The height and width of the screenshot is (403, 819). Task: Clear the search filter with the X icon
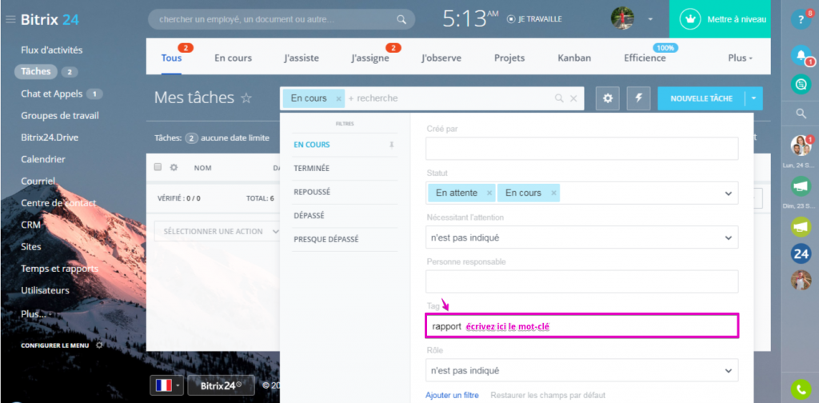click(573, 98)
